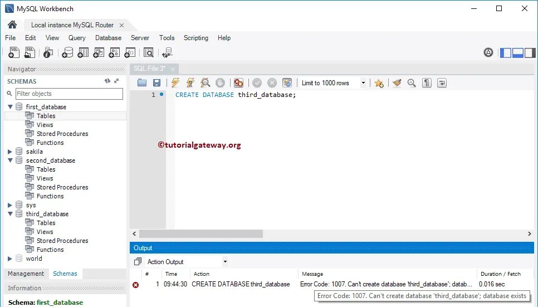Search table data icon in main toolbar

point(149,52)
